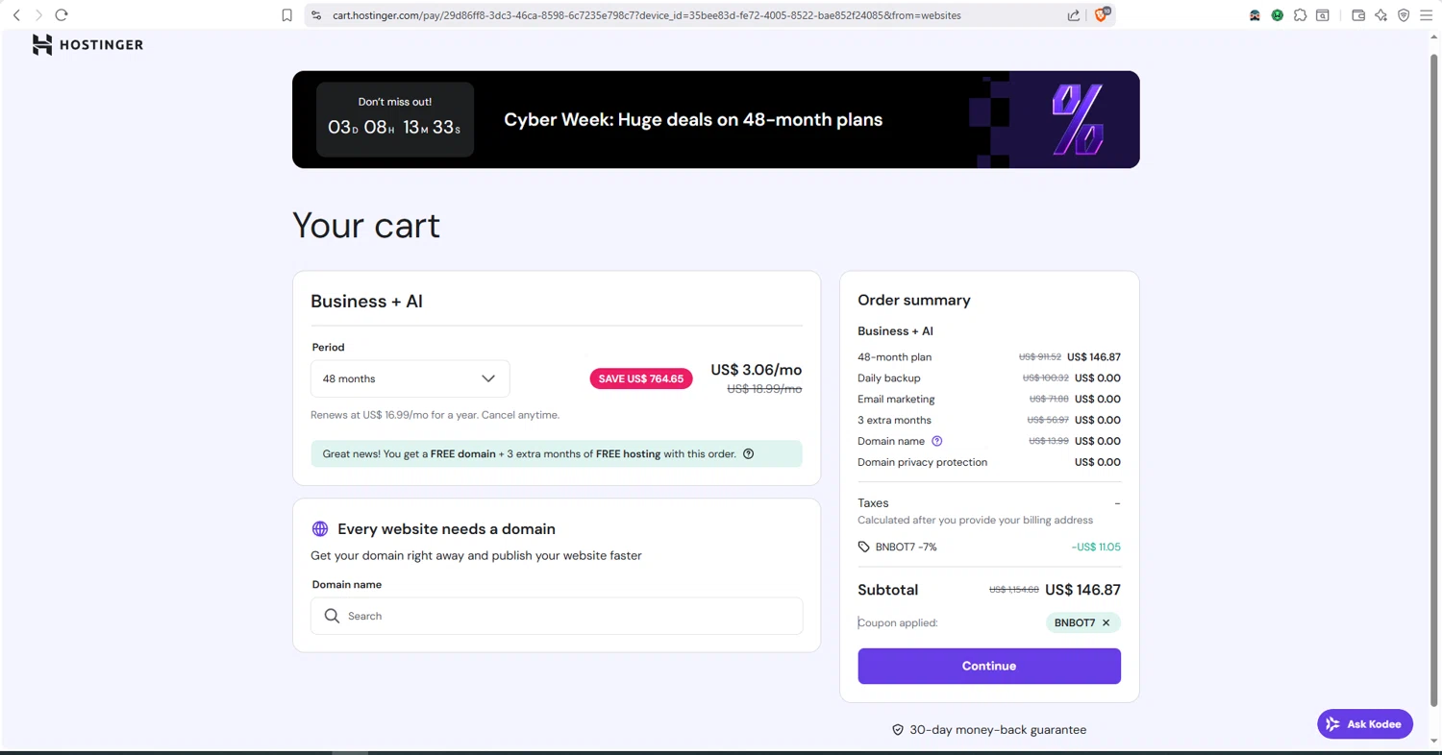This screenshot has height=755, width=1442.
Task: Click the magnifier icon in domain search
Action: 332,616
